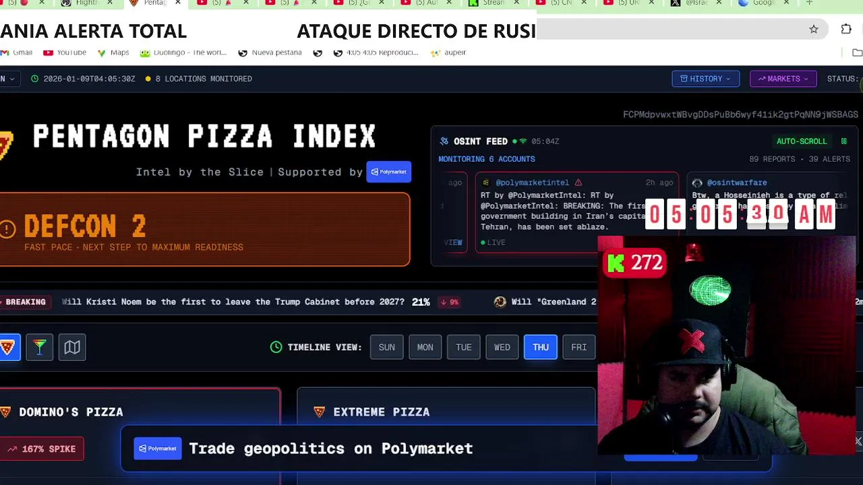Open the 4:05 Reproduci... bookmark
This screenshot has width=863, height=485.
[x=376, y=53]
